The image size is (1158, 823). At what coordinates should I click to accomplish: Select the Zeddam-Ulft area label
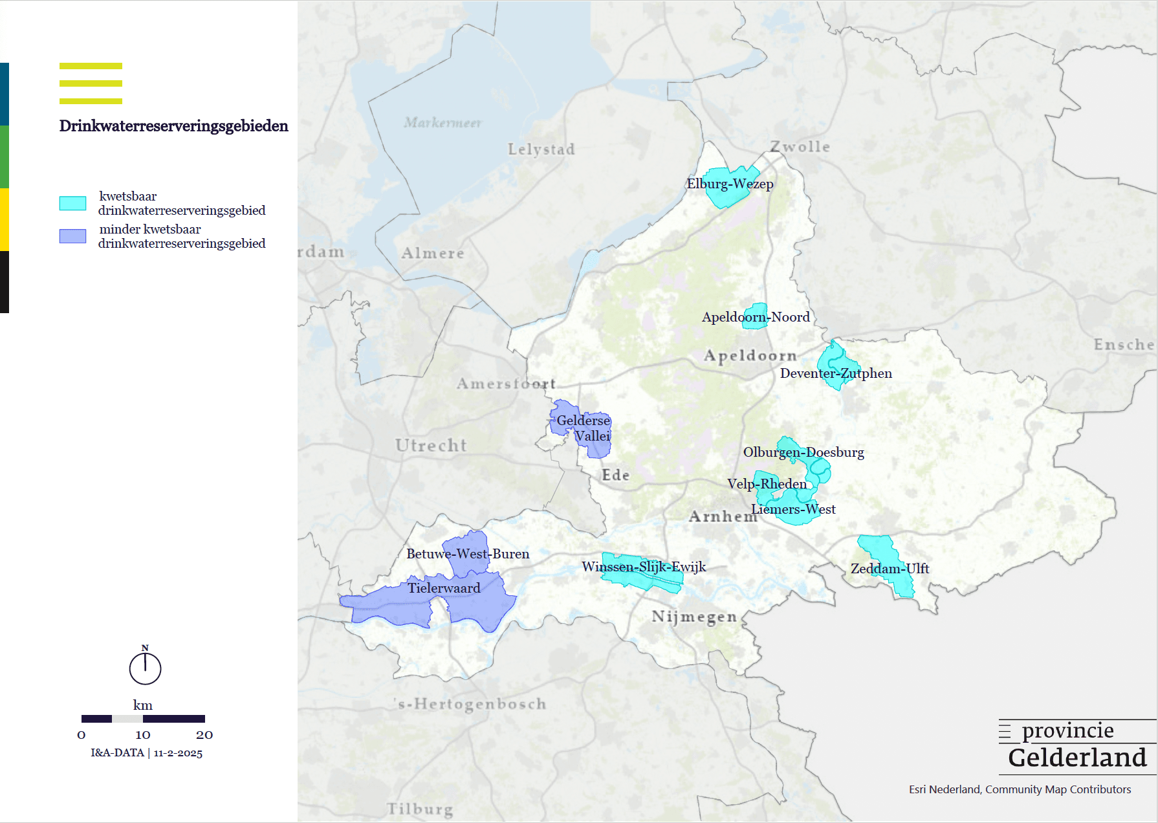point(890,569)
